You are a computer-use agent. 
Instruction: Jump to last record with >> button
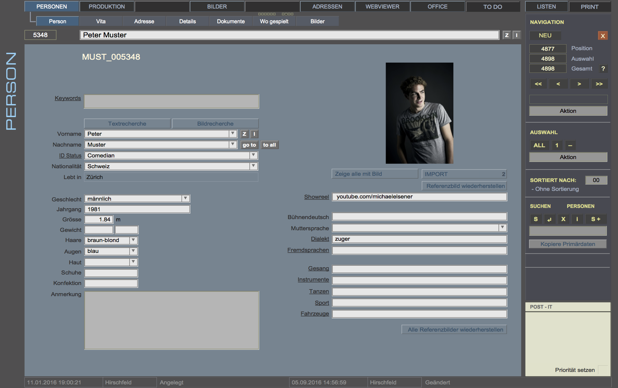pos(599,84)
